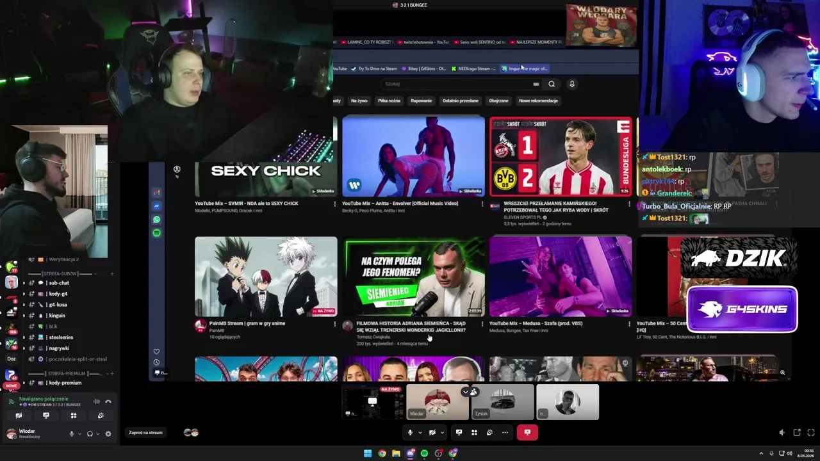Viewport: 820px width, 461px height.
Task: Expand camera options in call control bar
Action: pyautogui.click(x=442, y=433)
